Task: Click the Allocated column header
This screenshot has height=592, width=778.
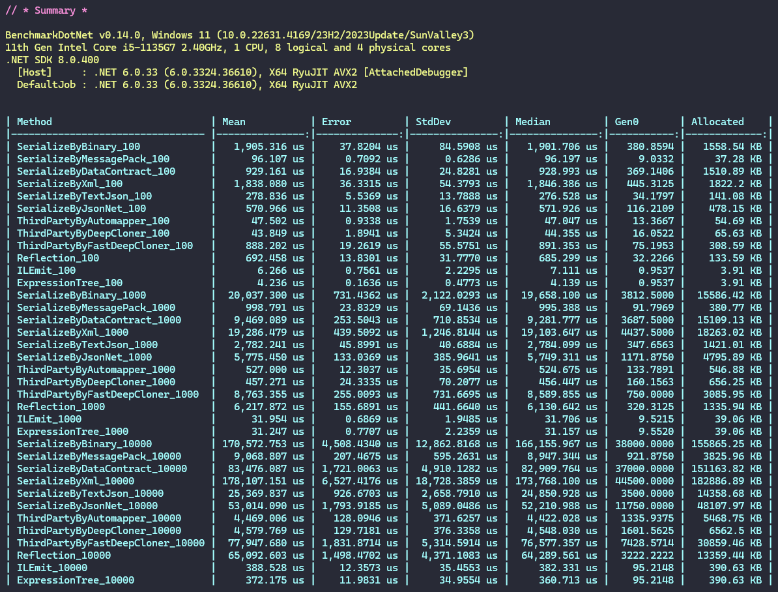Action: pos(717,122)
